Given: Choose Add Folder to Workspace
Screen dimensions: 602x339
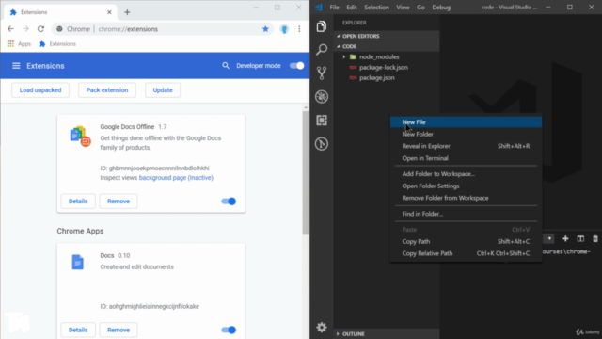Looking at the screenshot, I should click(x=466, y=174).
